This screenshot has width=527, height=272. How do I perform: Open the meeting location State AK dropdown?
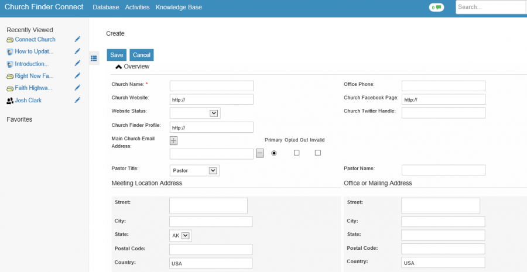pyautogui.click(x=180, y=236)
